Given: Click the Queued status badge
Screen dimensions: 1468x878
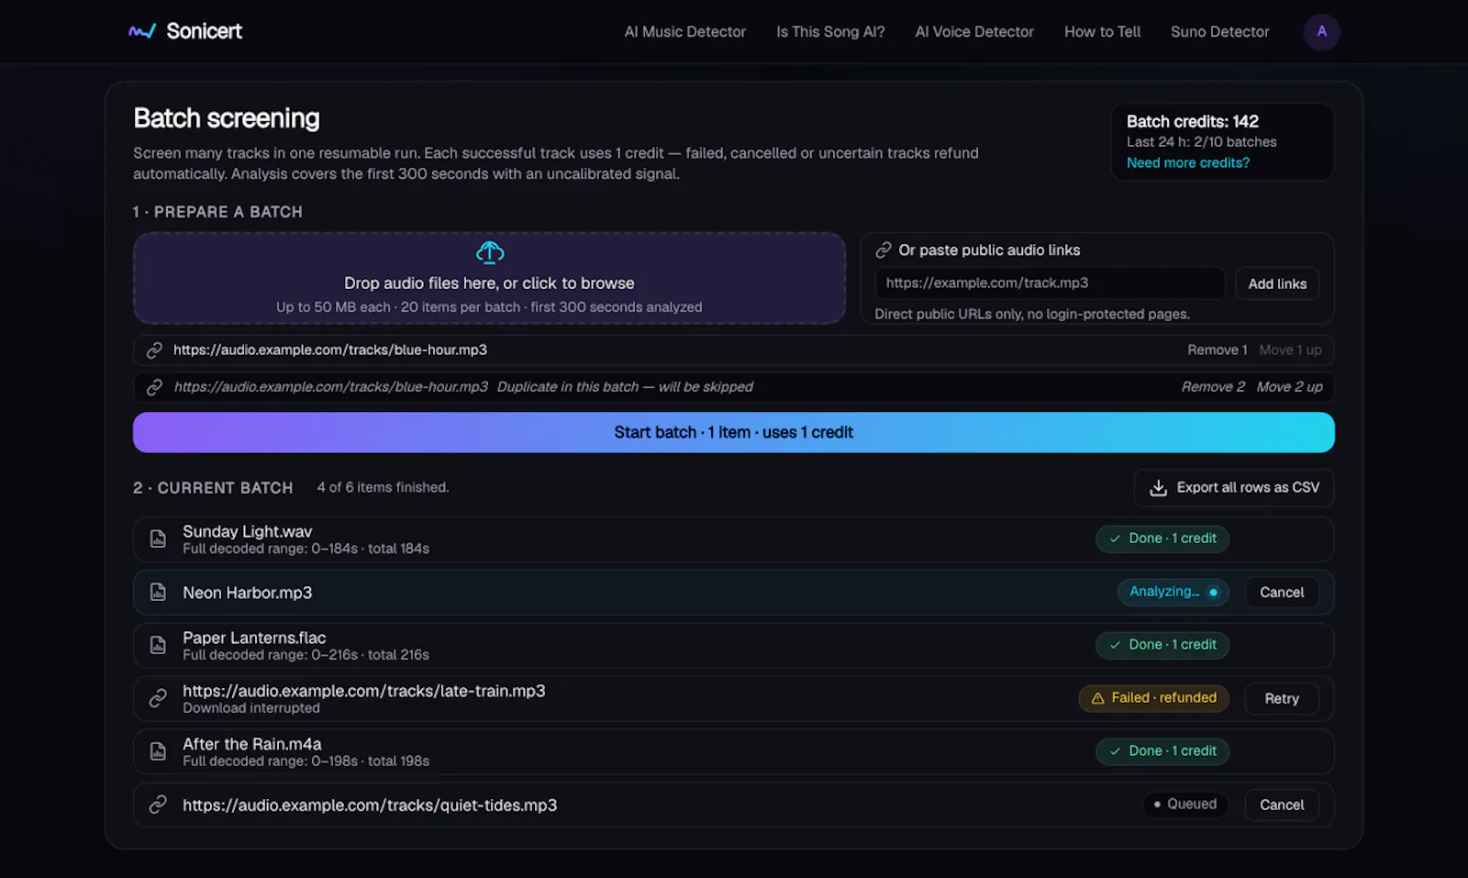Looking at the screenshot, I should [x=1185, y=805].
